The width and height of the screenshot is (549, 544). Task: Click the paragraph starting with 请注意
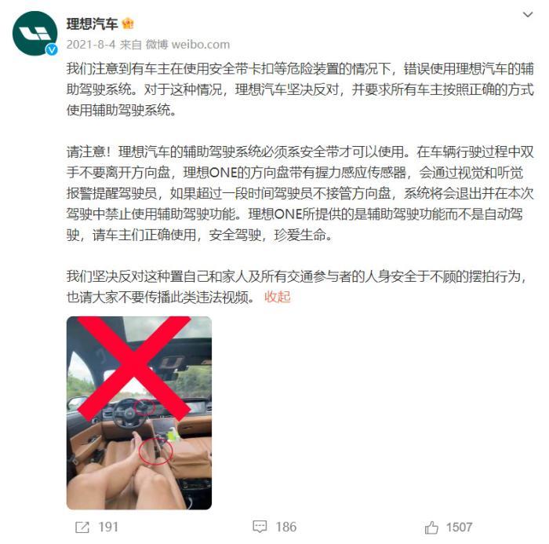click(x=300, y=193)
